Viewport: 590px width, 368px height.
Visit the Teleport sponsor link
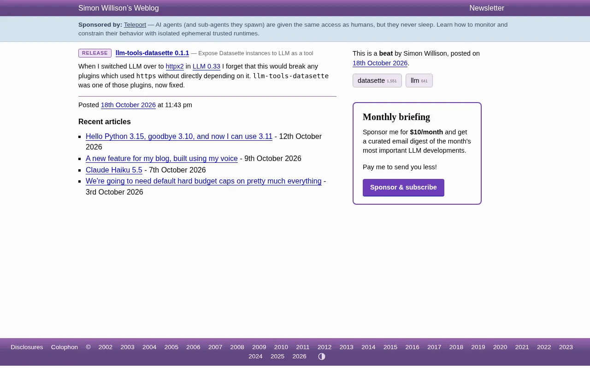click(135, 25)
